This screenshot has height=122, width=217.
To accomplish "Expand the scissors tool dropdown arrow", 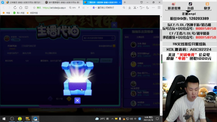I will [x=137, y=8].
